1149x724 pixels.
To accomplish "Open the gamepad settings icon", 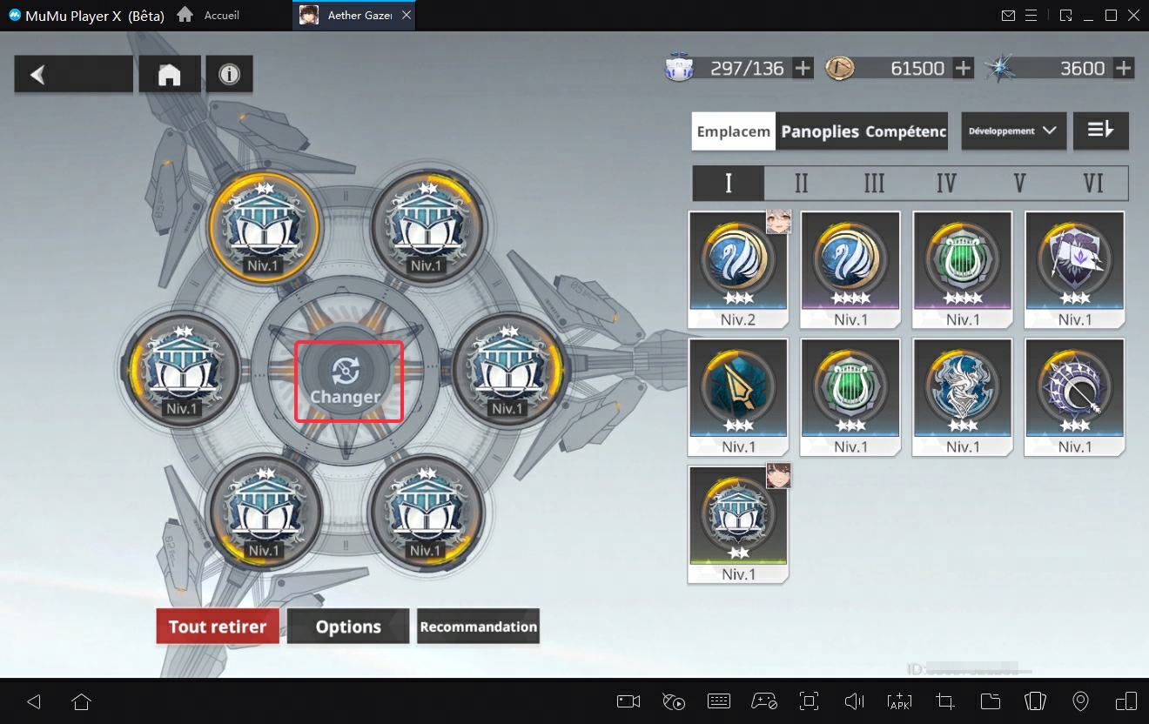I will (763, 701).
